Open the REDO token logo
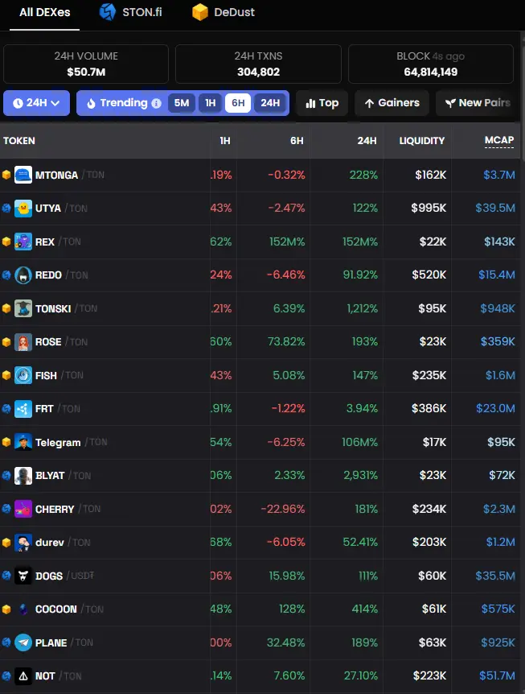Viewport: 525px width, 694px height. (23, 275)
